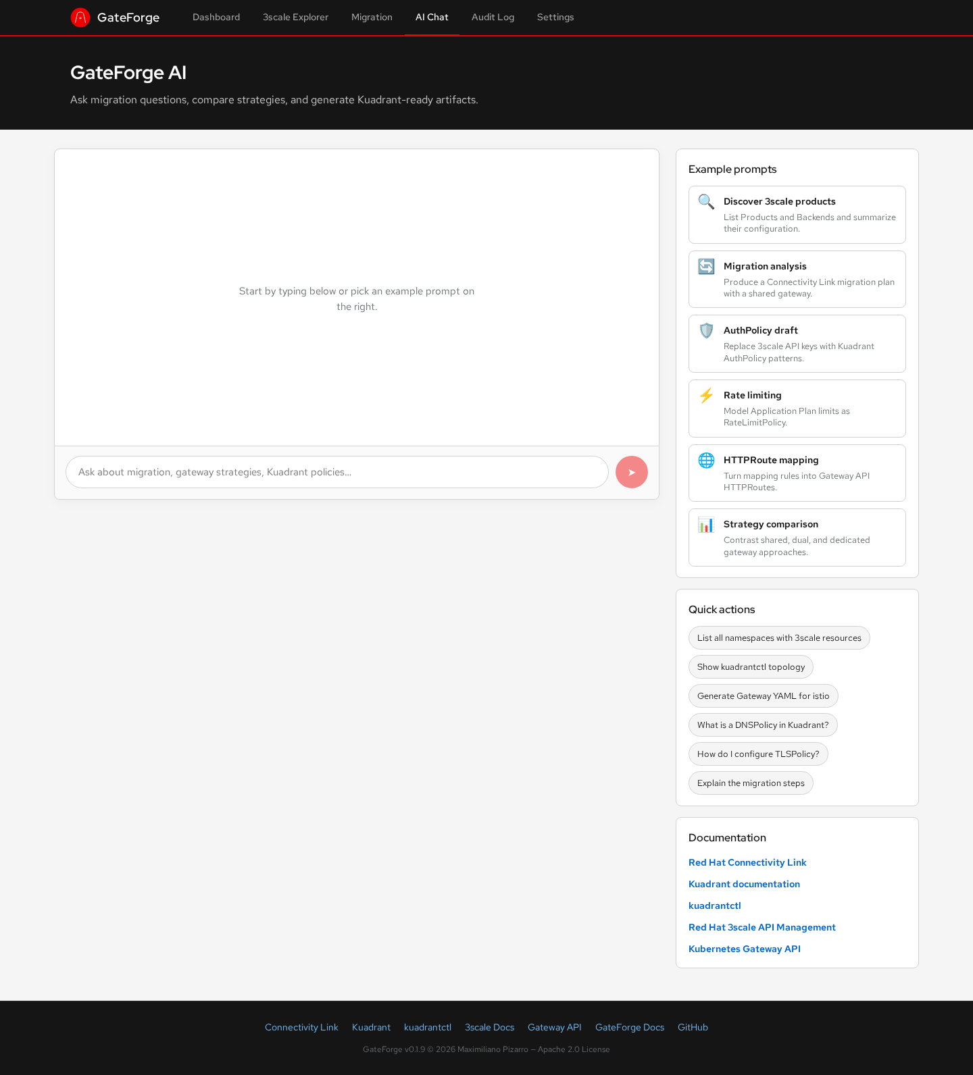
Task: Click the GateForge AI page title
Action: (128, 72)
